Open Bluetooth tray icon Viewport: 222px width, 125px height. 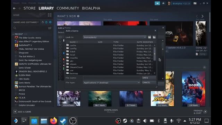pos(159,121)
